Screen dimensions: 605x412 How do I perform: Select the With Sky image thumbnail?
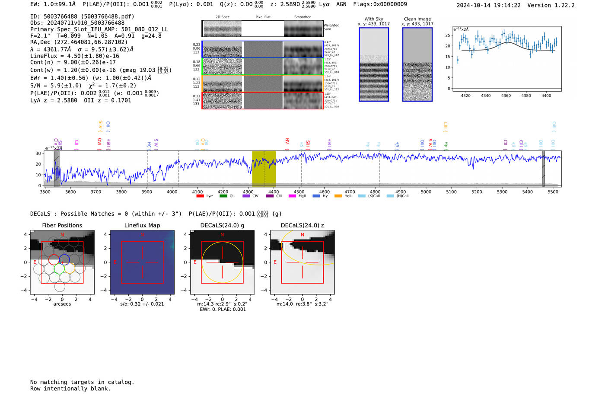click(374, 64)
